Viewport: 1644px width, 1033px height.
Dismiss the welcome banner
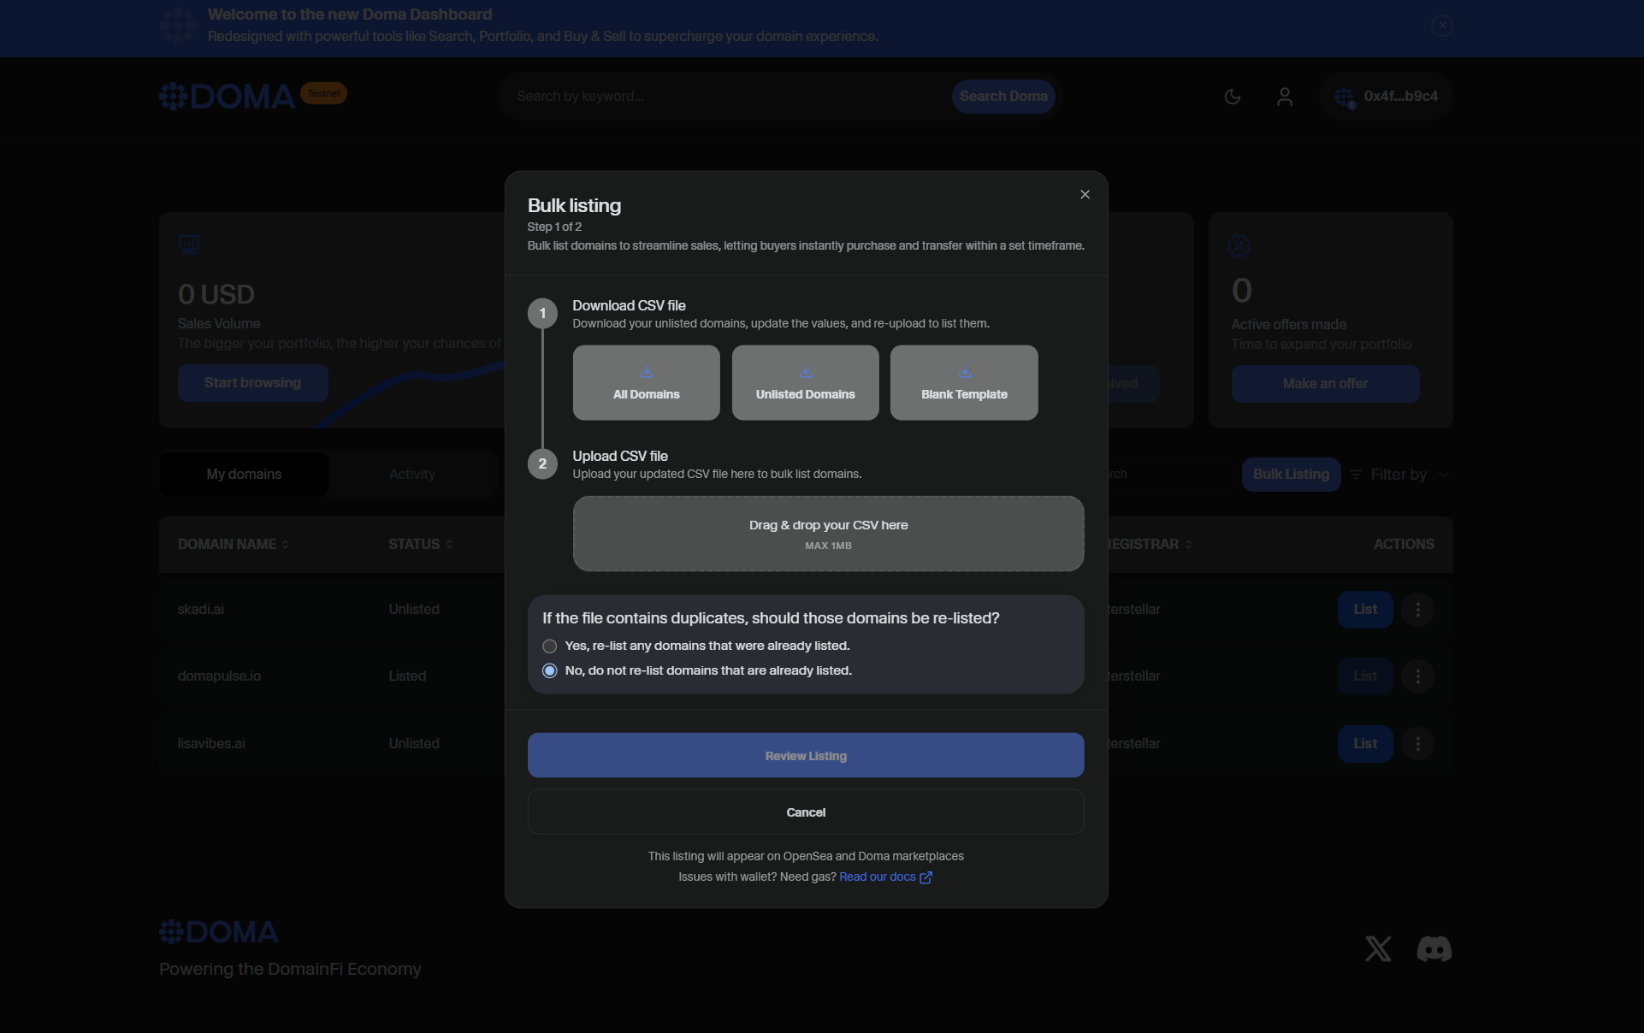point(1442,26)
